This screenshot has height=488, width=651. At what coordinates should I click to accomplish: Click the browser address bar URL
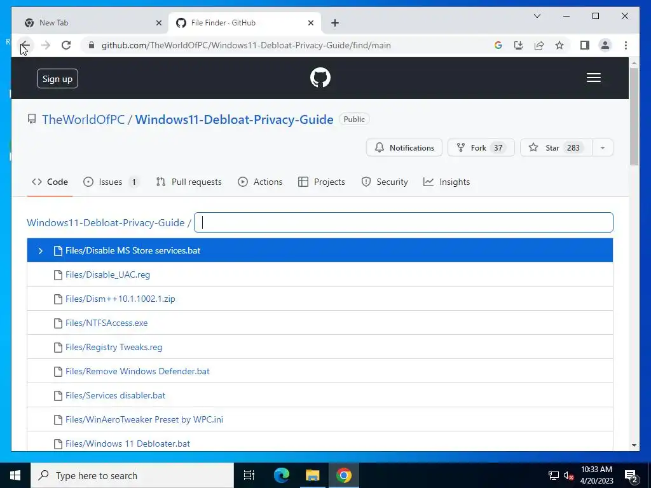(x=246, y=45)
